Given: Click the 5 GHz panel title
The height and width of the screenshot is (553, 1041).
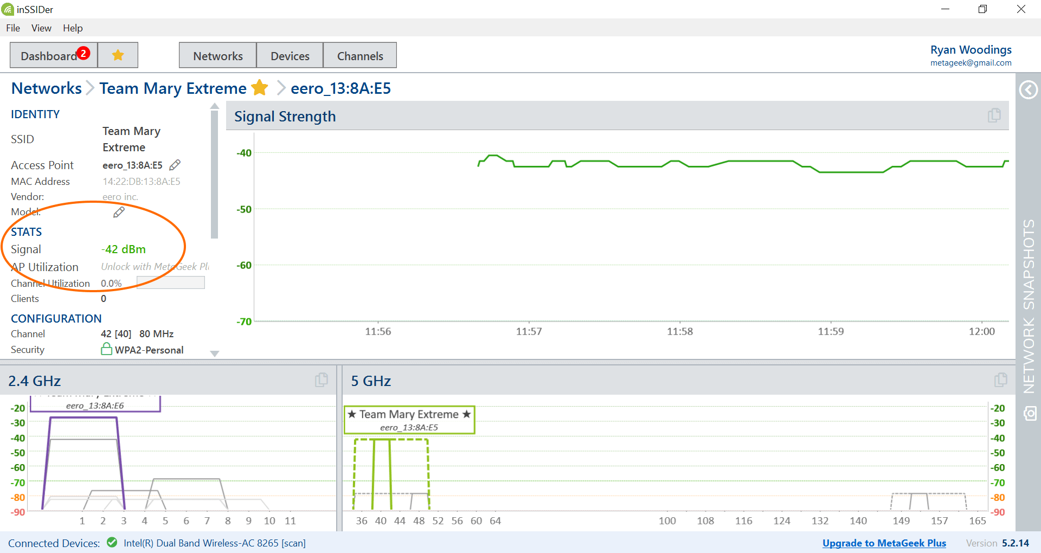Looking at the screenshot, I should pos(371,381).
